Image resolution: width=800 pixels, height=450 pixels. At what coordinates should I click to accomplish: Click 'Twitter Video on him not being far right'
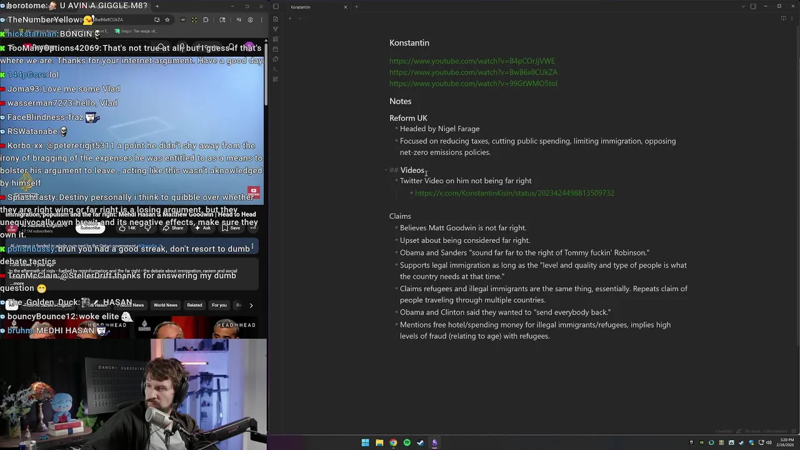[x=466, y=181]
